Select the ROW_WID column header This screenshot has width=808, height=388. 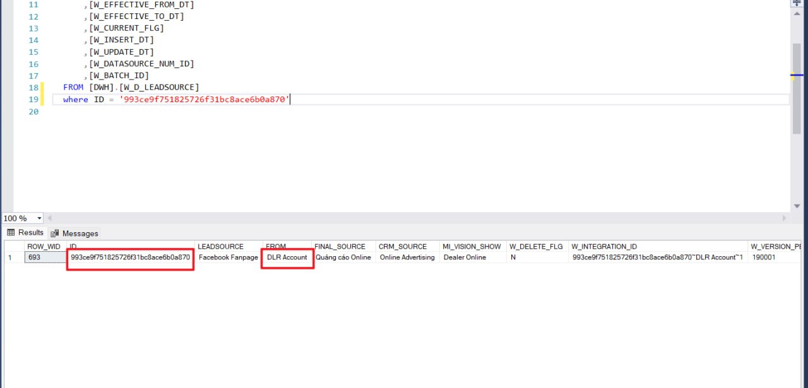point(44,247)
